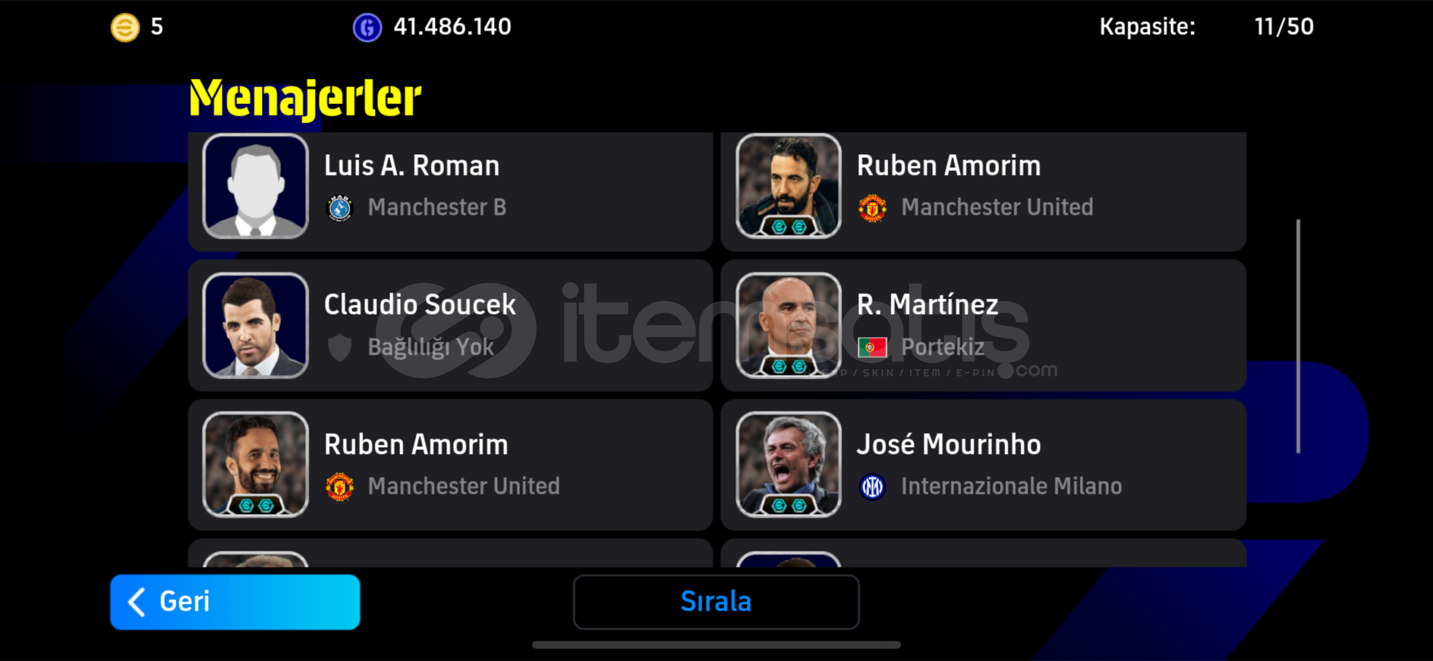
Task: Open Claudio Soucek's manager portrait
Action: pos(255,326)
